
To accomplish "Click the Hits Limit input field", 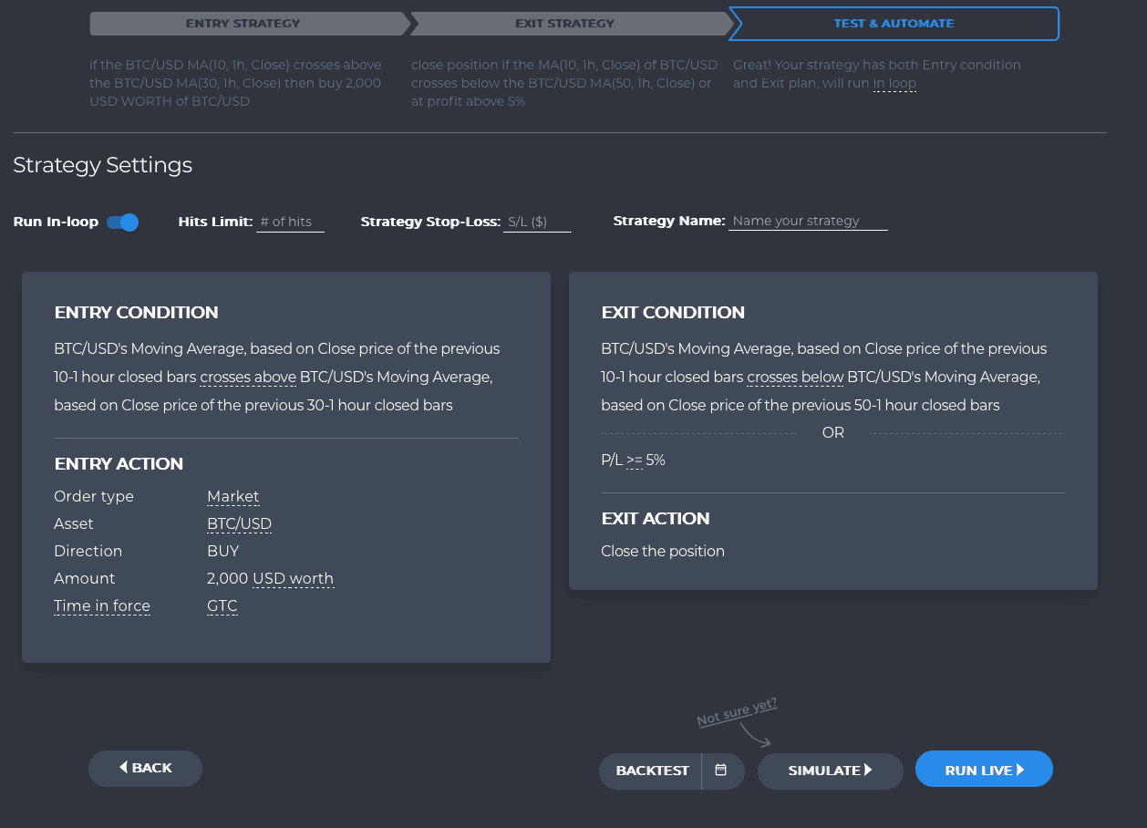I will coord(290,222).
